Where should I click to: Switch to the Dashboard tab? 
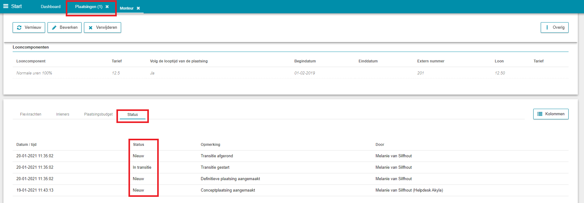51,7
